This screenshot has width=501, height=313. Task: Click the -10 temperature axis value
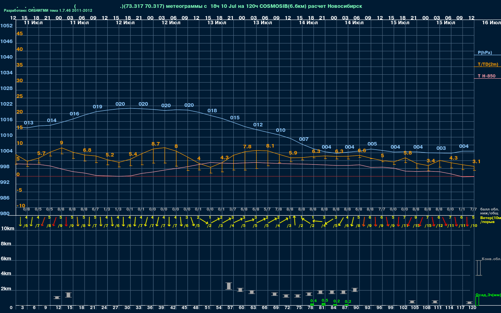(x=21, y=206)
